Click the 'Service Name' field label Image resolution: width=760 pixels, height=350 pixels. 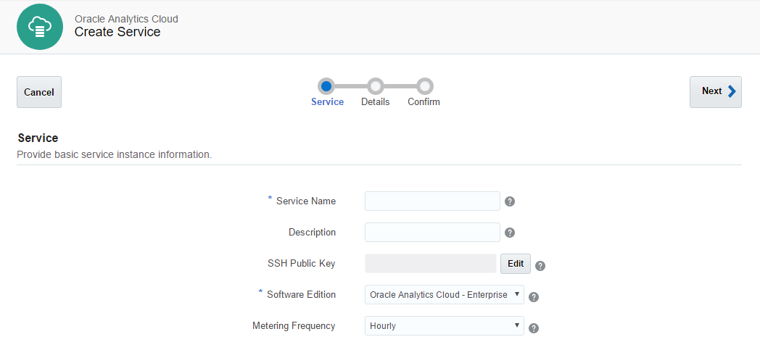[306, 201]
